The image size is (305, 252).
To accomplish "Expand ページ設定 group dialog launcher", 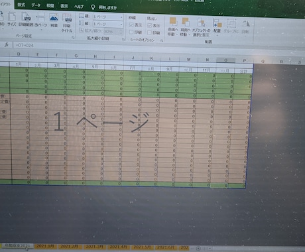I will [73, 38].
